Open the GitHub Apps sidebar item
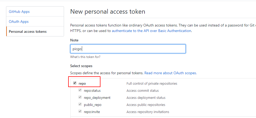The width and height of the screenshot is (256, 118). click(19, 12)
